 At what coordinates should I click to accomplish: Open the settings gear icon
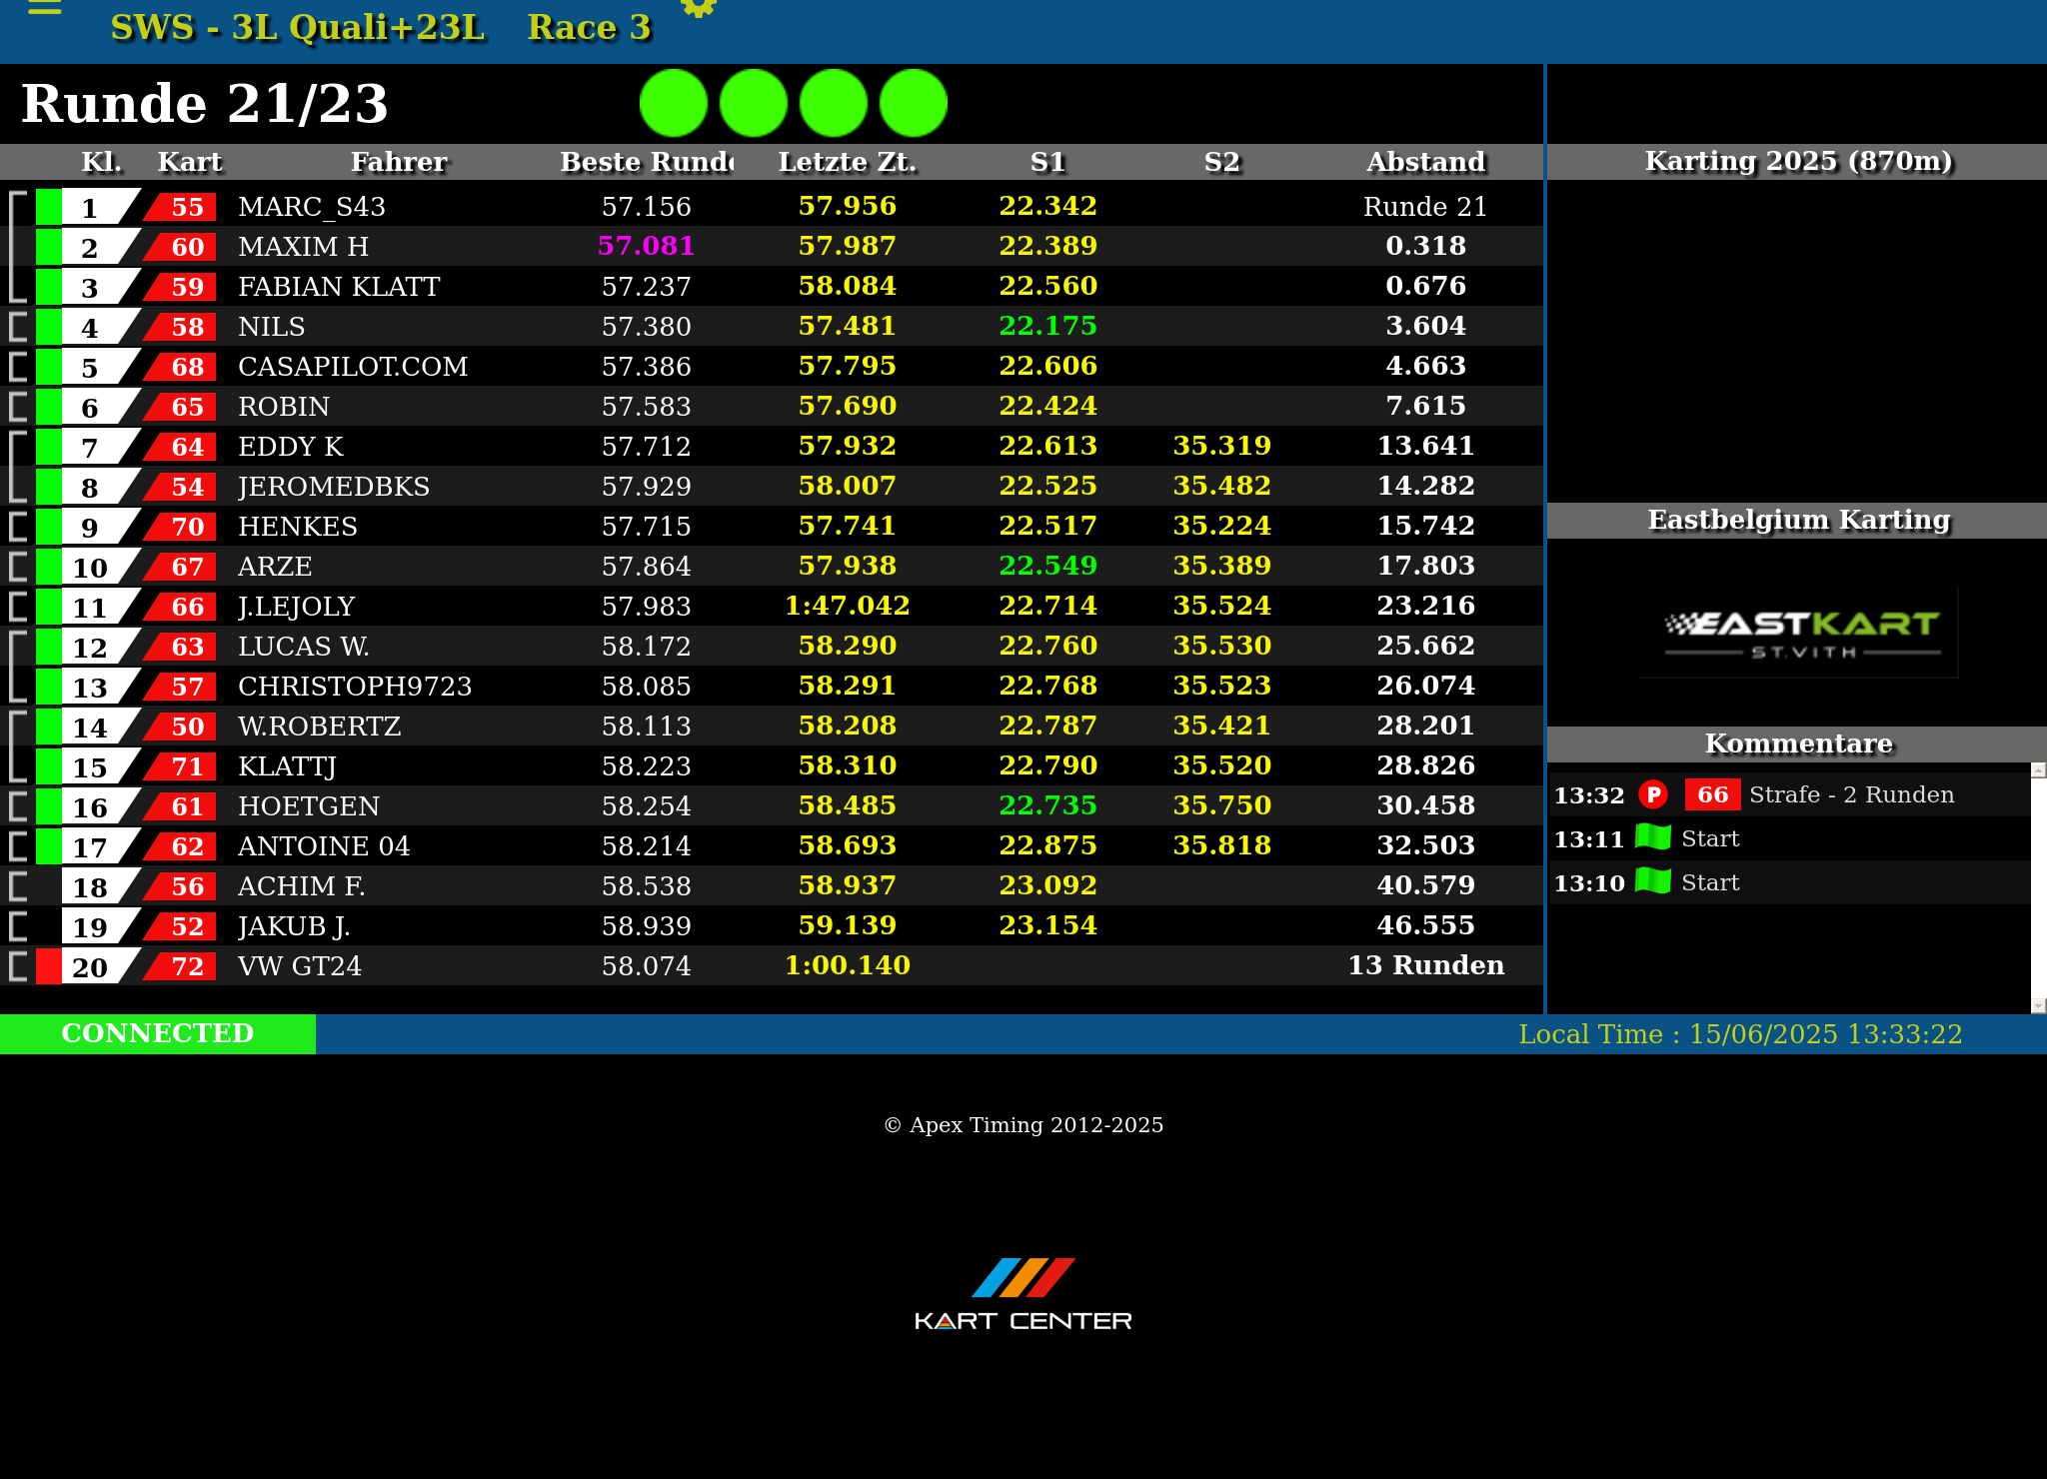click(x=698, y=8)
